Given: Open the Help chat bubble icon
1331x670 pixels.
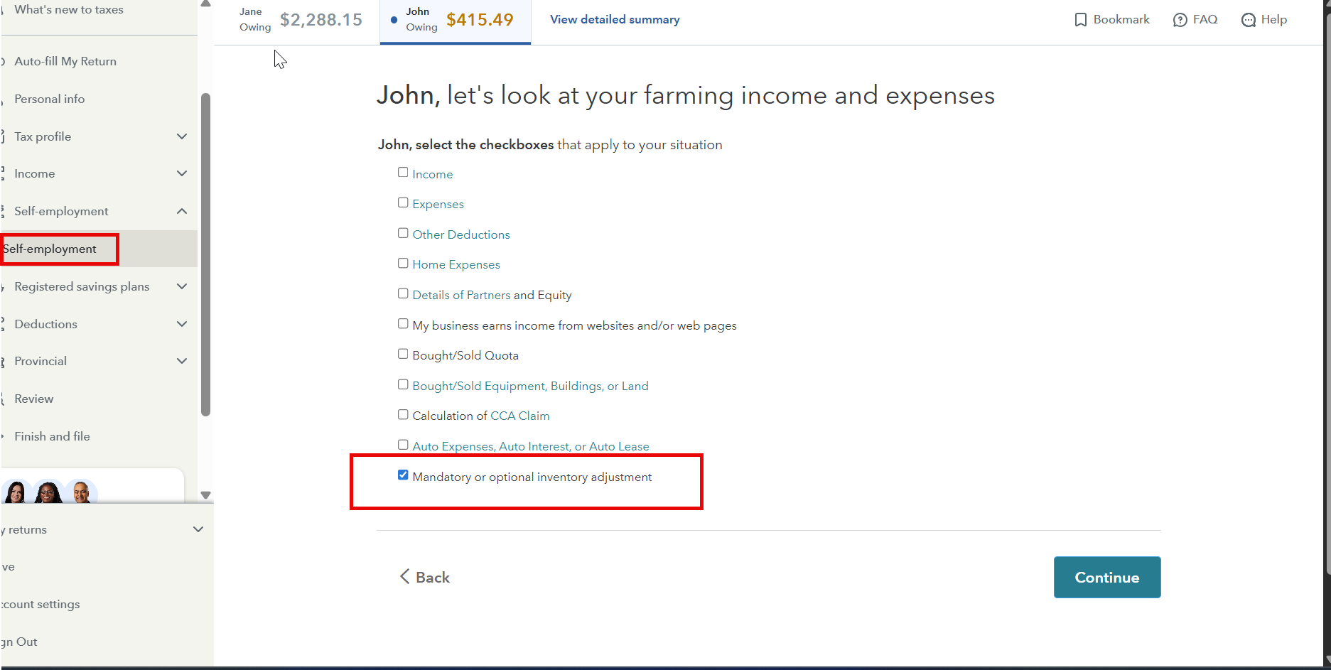Looking at the screenshot, I should coord(1248,20).
